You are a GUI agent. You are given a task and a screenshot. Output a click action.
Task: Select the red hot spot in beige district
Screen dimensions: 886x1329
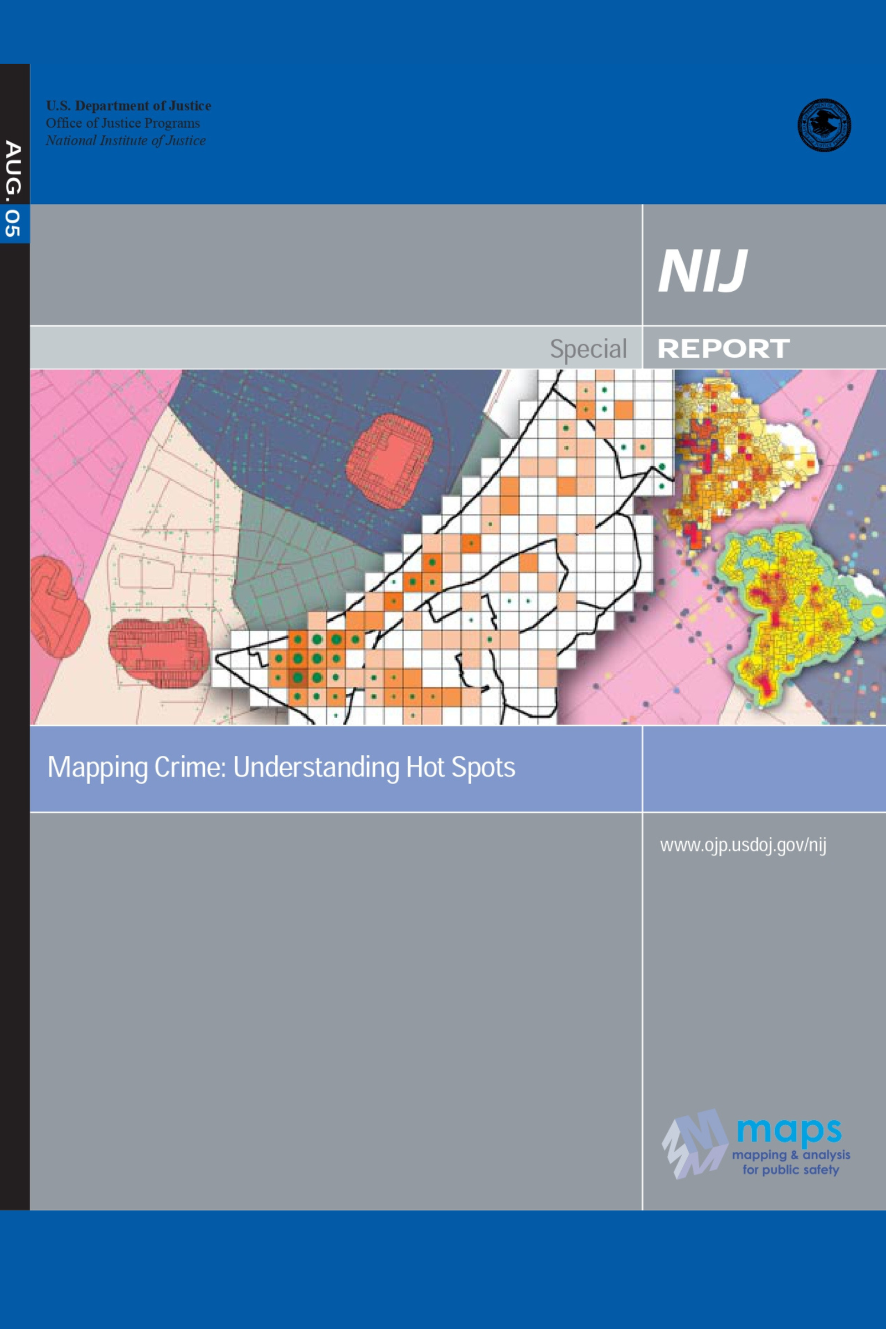click(154, 652)
